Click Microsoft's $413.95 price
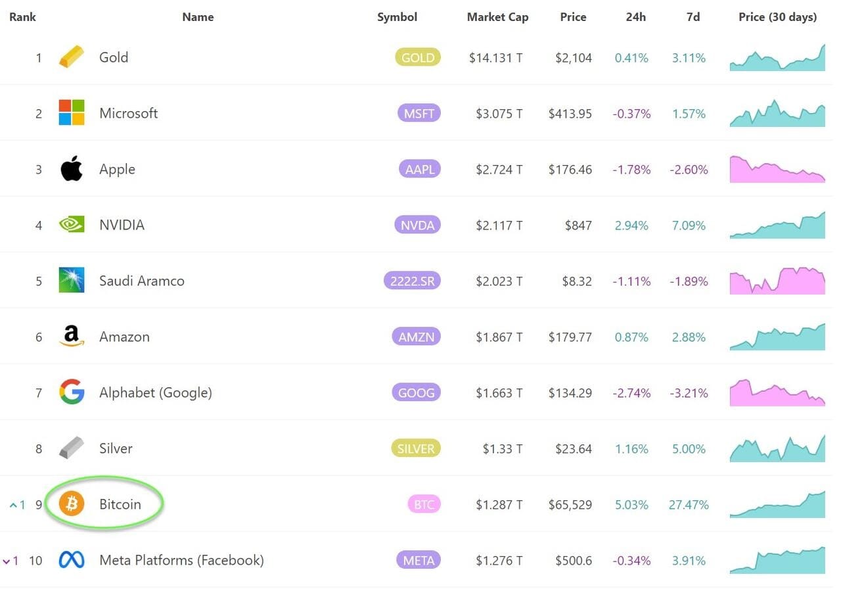841x591 pixels. [570, 114]
